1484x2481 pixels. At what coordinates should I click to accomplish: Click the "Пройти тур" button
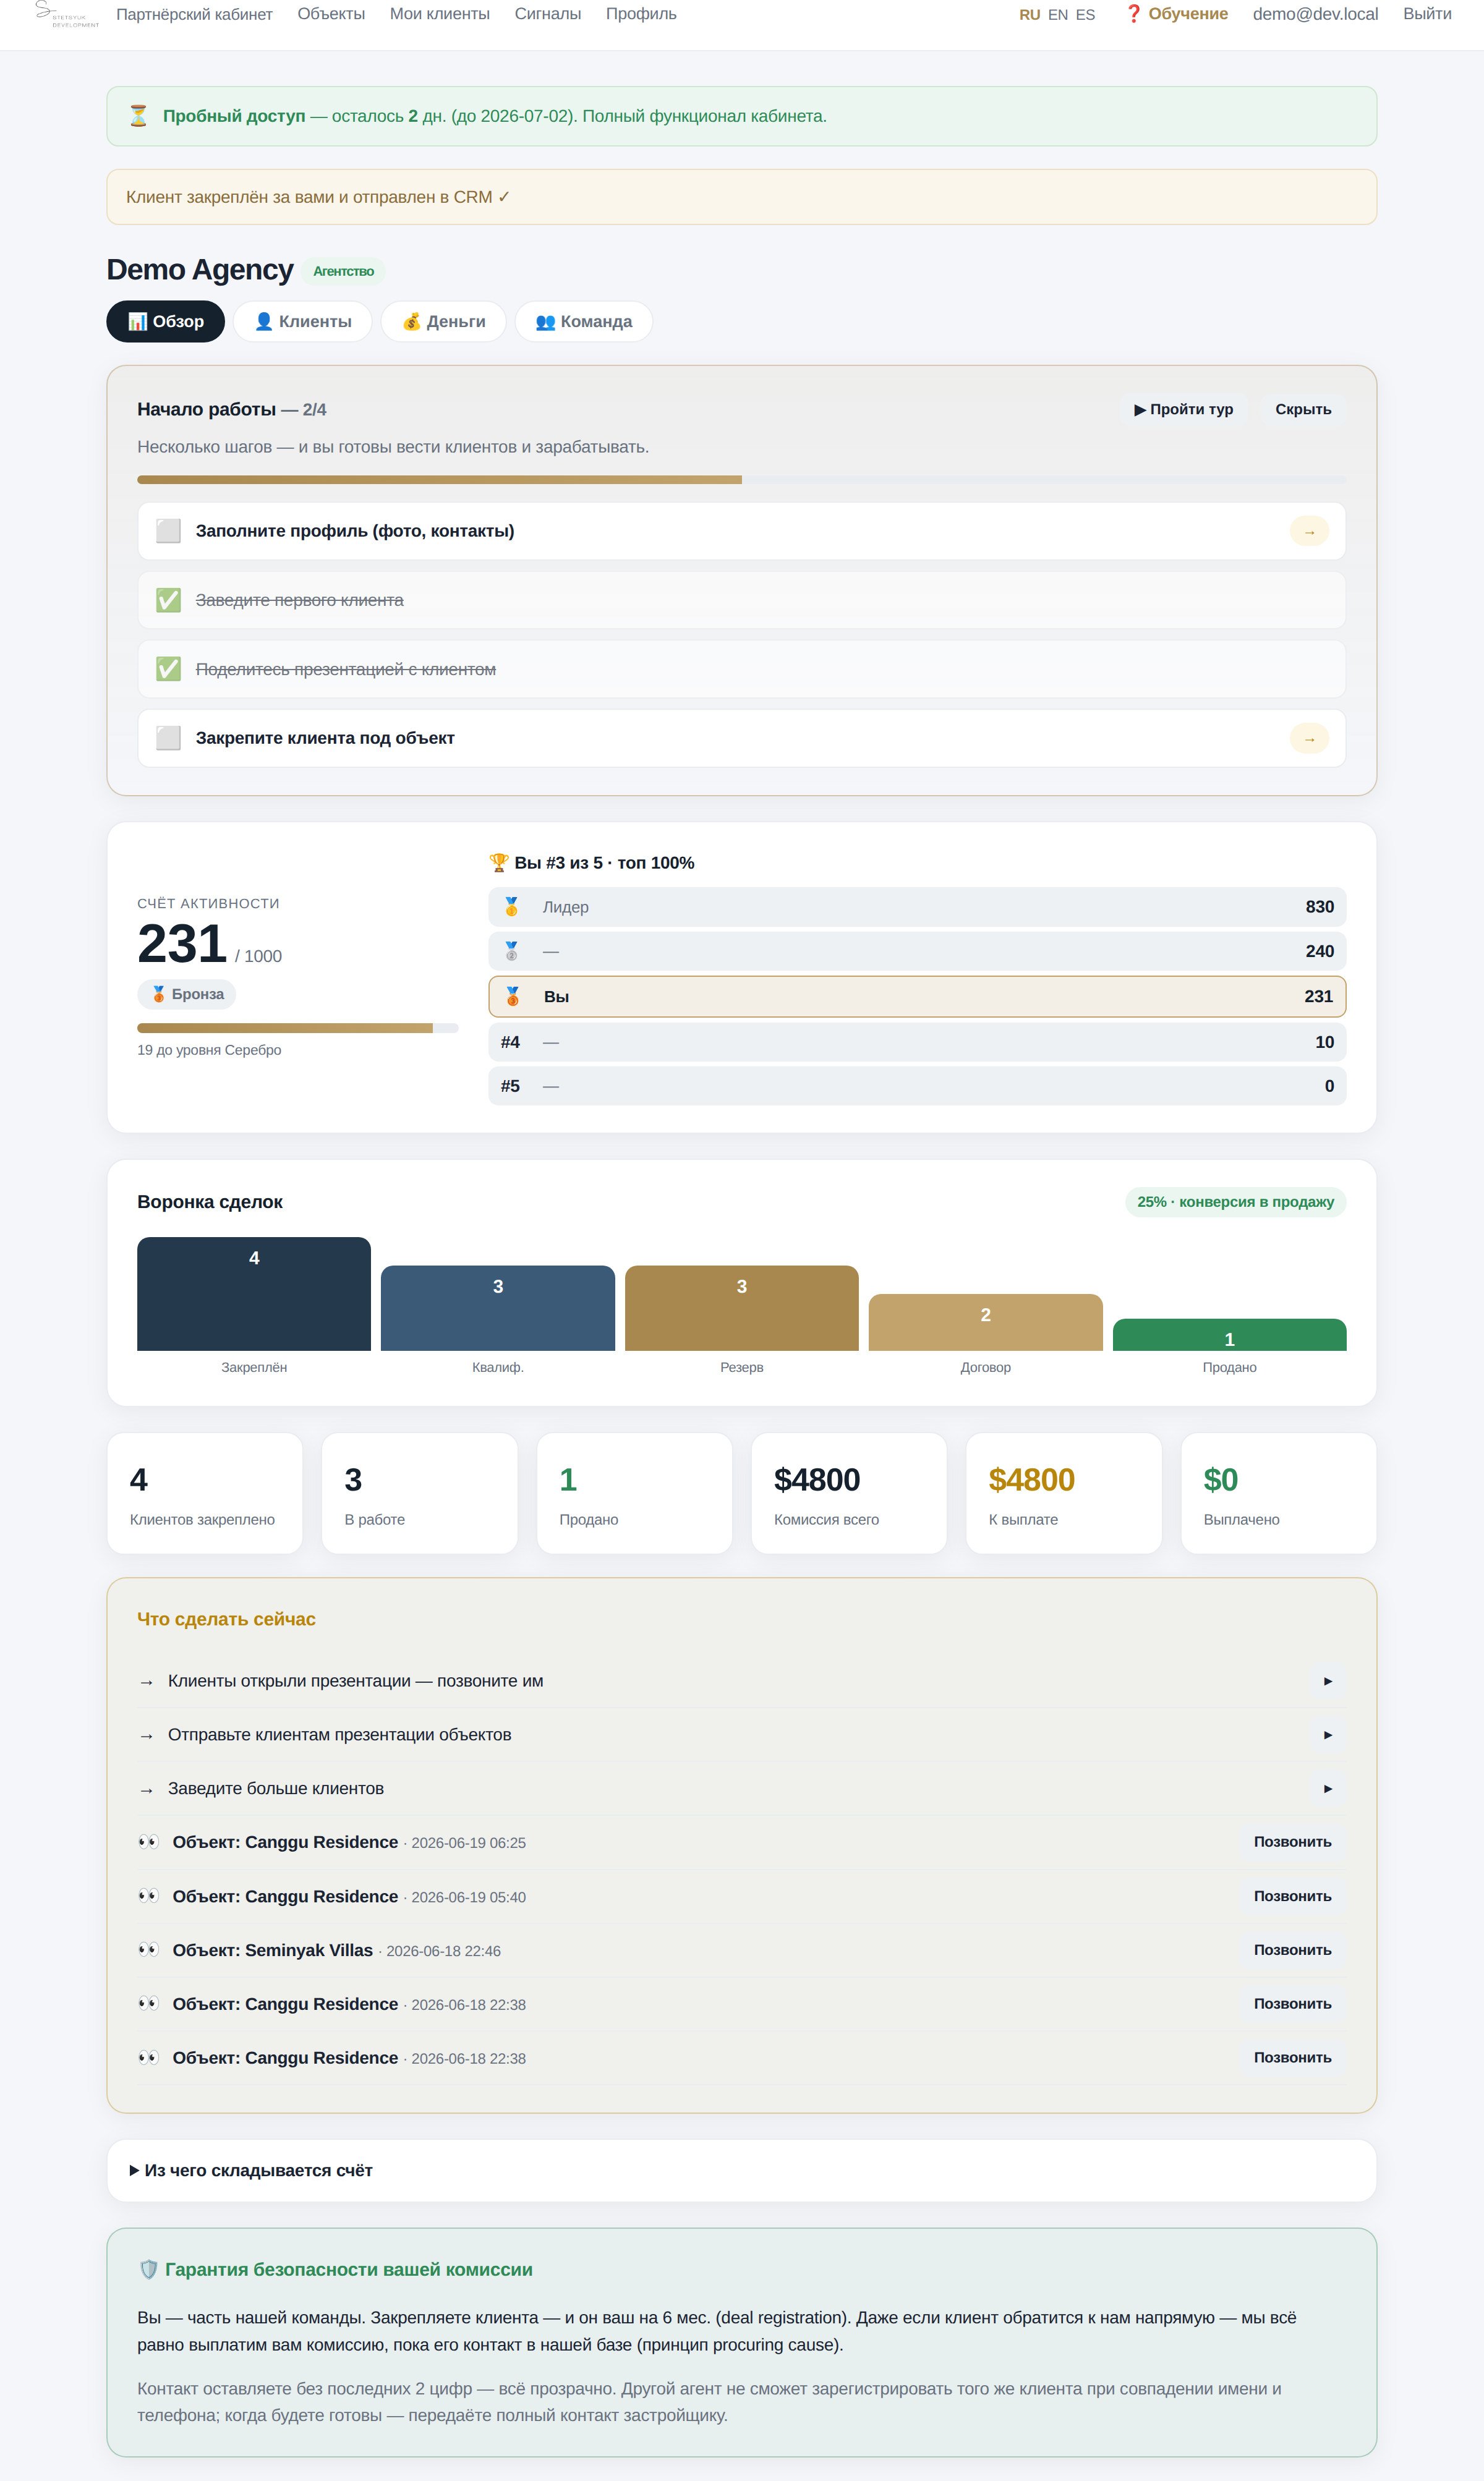coord(1183,410)
